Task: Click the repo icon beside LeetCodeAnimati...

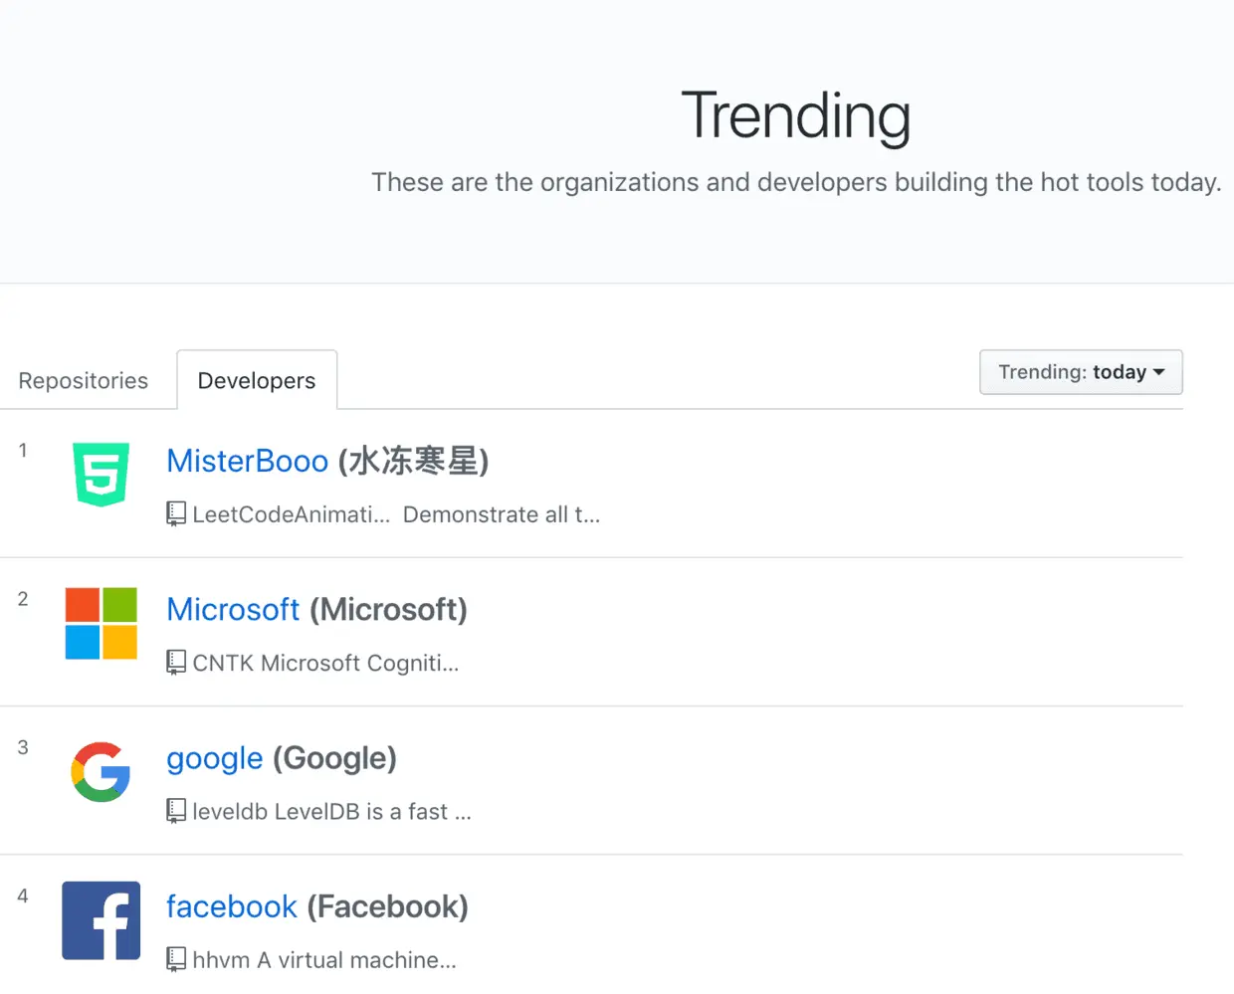Action: pos(176,514)
